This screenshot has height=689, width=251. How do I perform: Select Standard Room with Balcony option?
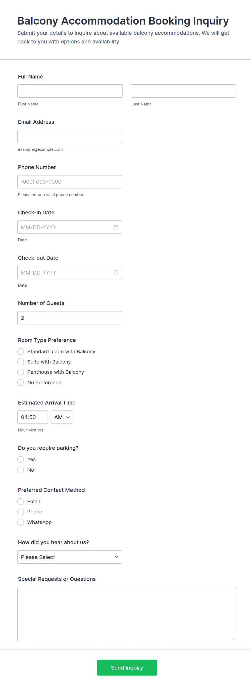21,351
